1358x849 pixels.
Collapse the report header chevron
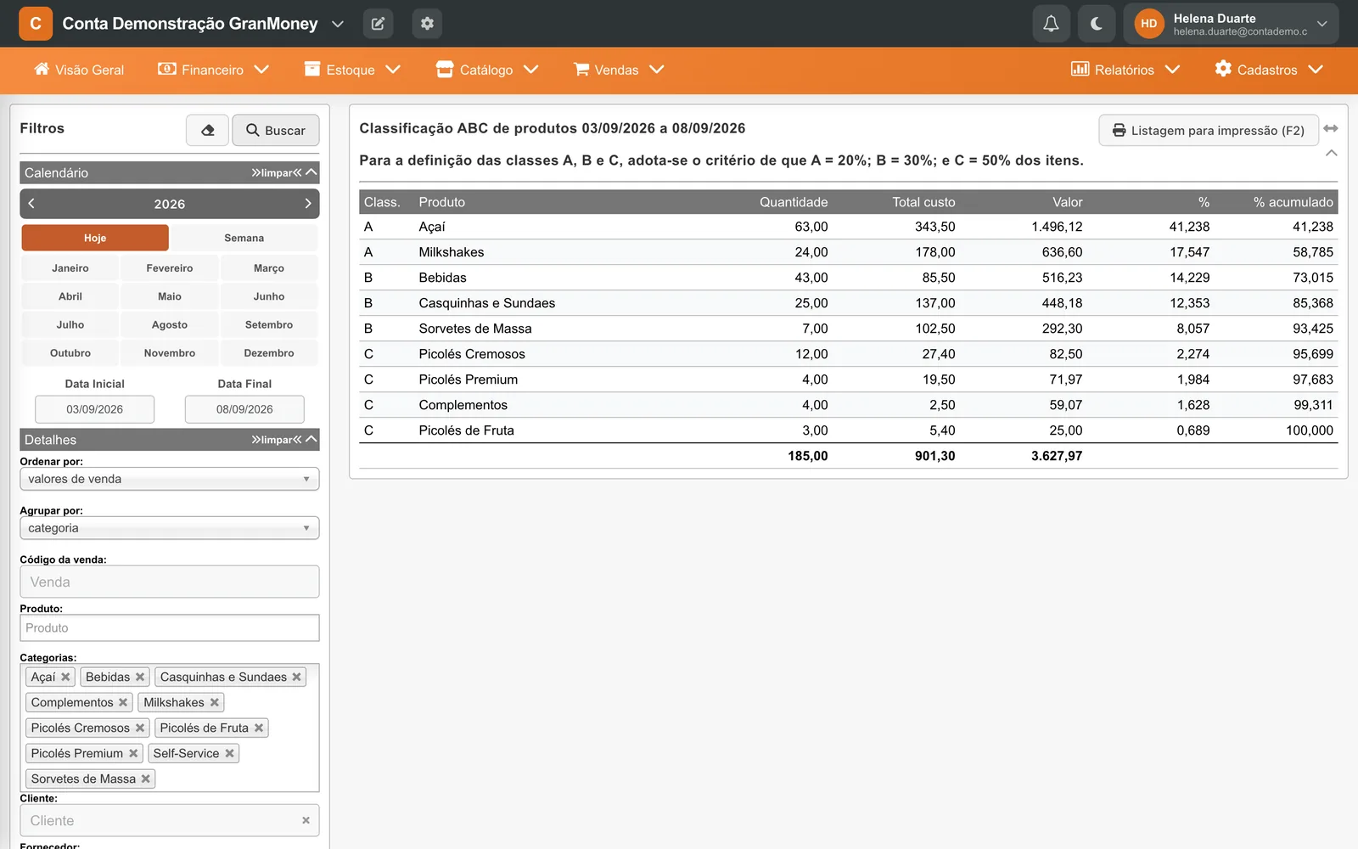(1331, 153)
